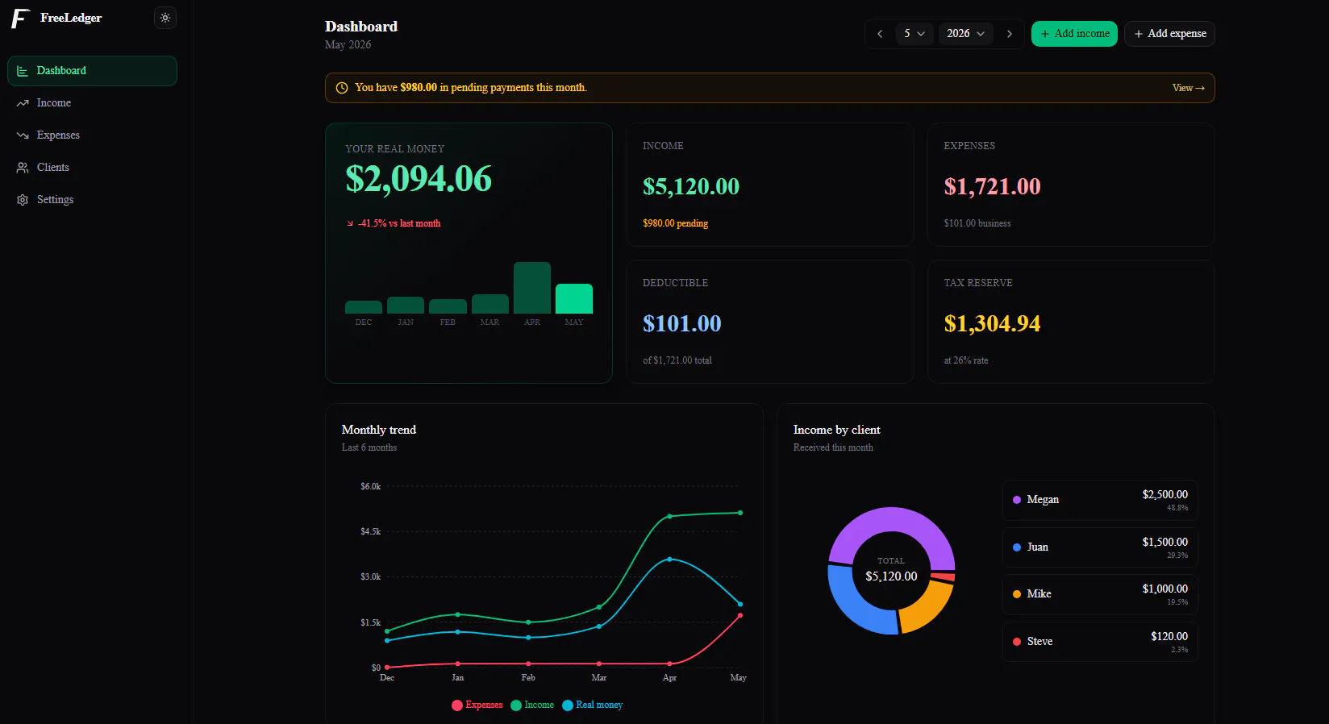
Task: Click the of $1,721.00 total text
Action: click(x=677, y=360)
